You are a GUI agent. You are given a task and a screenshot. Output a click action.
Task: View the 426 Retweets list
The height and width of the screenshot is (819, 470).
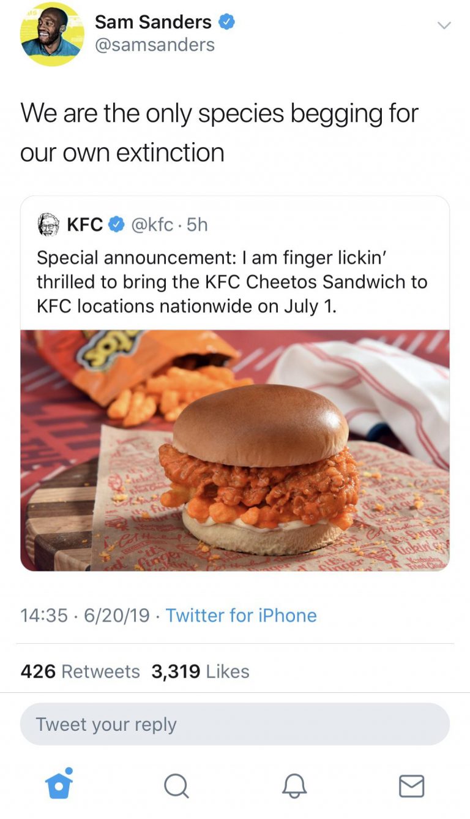click(80, 671)
